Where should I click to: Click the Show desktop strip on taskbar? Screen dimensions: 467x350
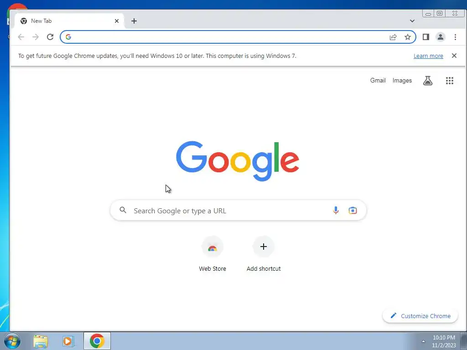point(464,341)
